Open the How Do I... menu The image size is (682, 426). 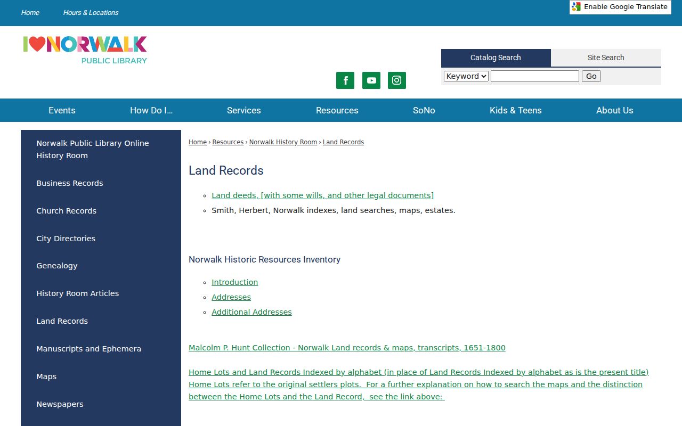point(151,110)
